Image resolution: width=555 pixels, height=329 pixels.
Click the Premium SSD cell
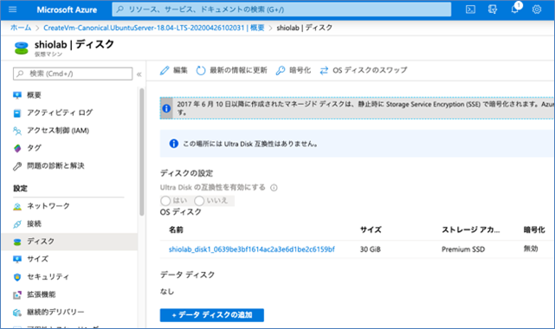click(463, 249)
